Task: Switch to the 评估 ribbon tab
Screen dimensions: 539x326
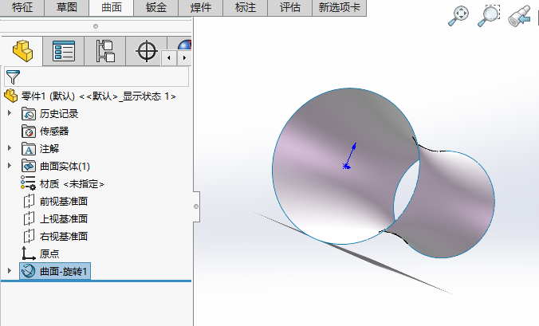Action: (290, 7)
